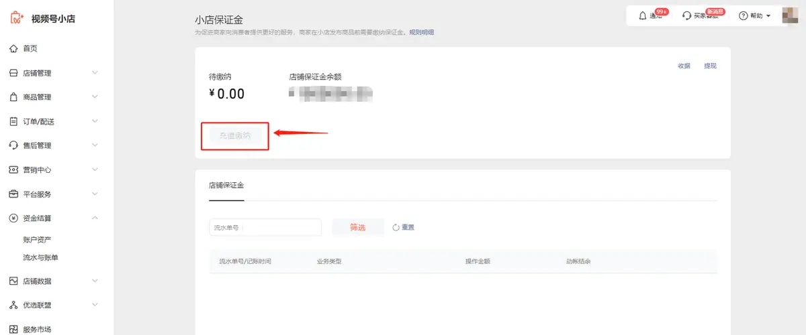Image resolution: width=806 pixels, height=335 pixels.
Task: Expand the 店铺管理 chevron
Action: pos(95,73)
